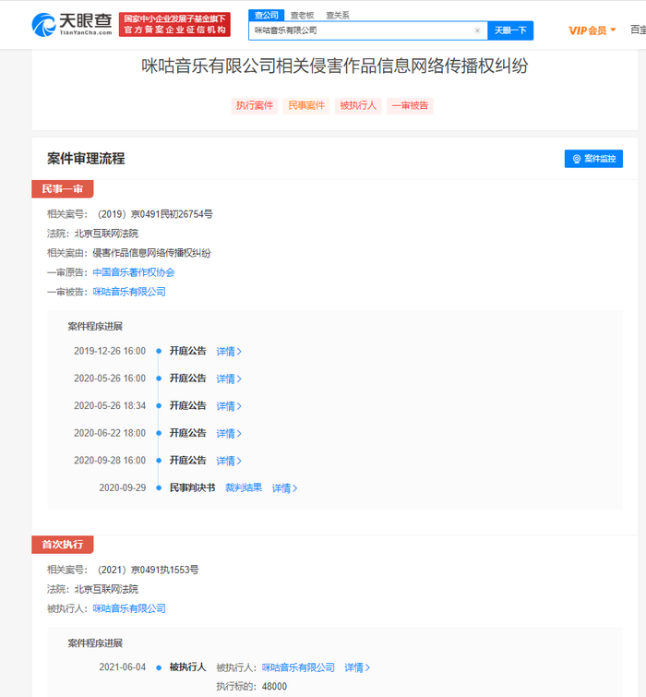646x697 pixels.
Task: Click the 2020-09-29 timeline dot
Action: pyautogui.click(x=159, y=488)
